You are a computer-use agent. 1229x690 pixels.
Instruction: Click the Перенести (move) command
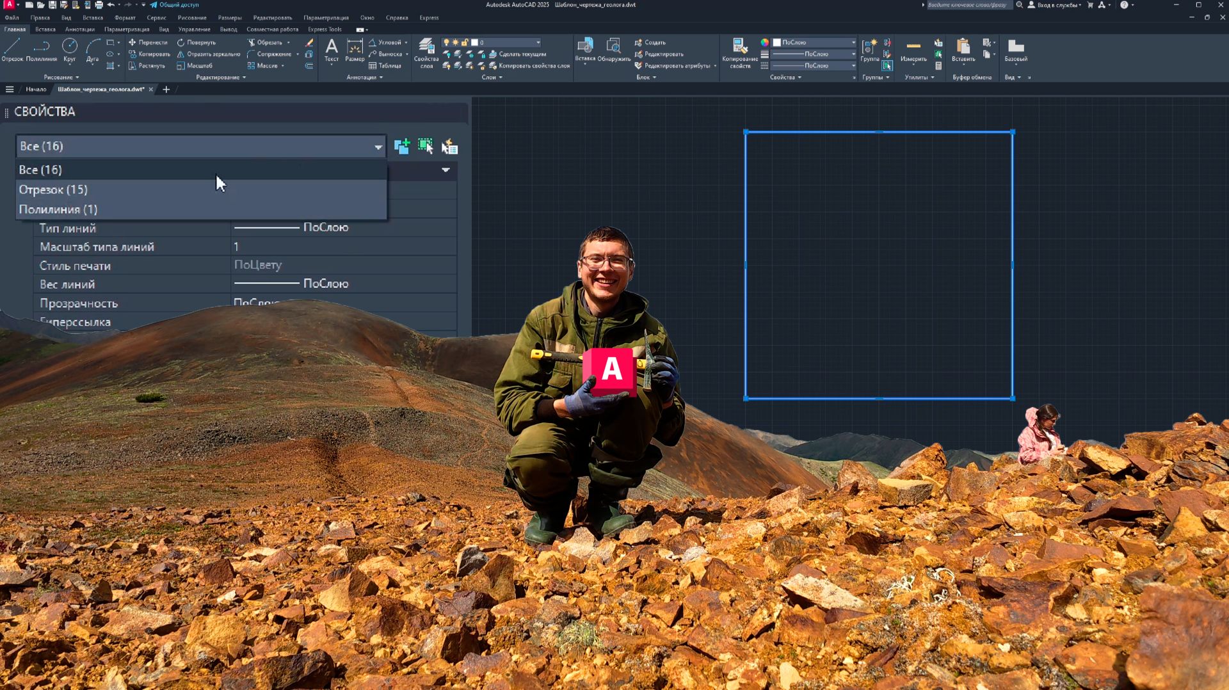click(x=148, y=42)
